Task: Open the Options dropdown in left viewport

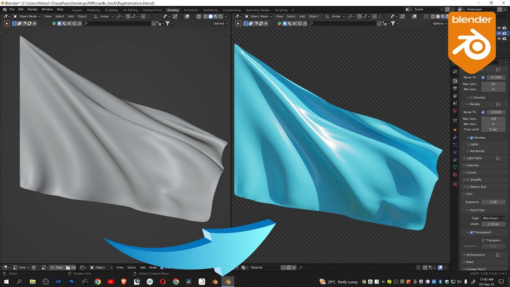Action: click(220, 24)
